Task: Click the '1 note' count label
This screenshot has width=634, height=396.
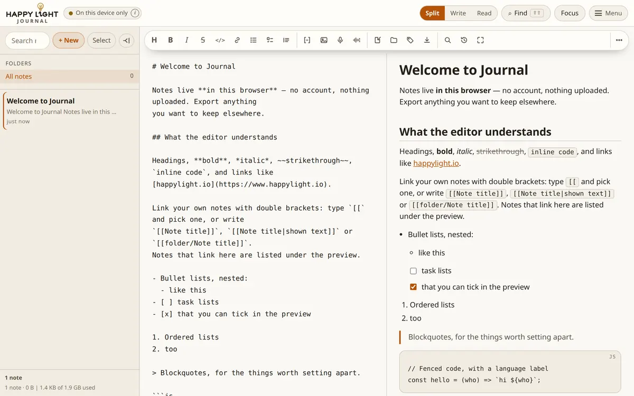Action: click(x=14, y=378)
